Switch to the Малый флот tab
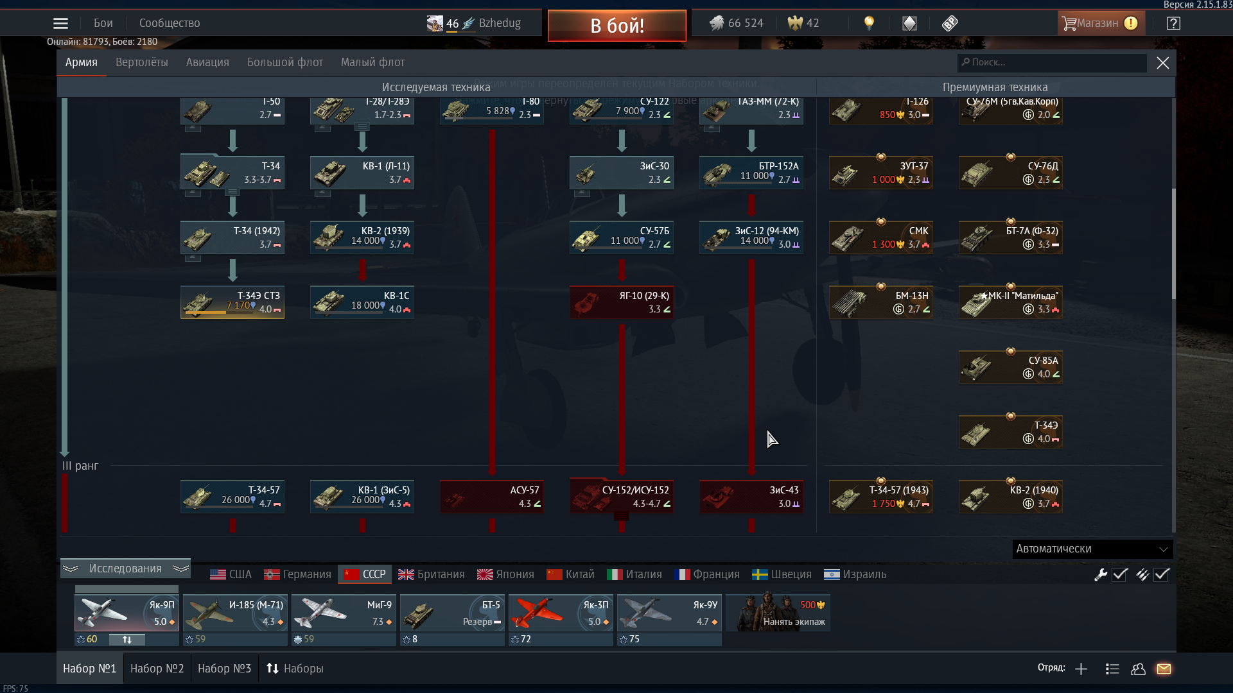 coord(372,62)
